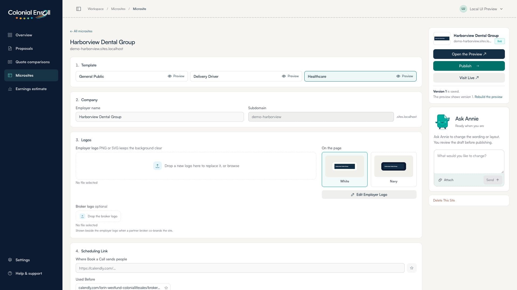
Task: Star the previously used calendly link
Action: coord(166,288)
